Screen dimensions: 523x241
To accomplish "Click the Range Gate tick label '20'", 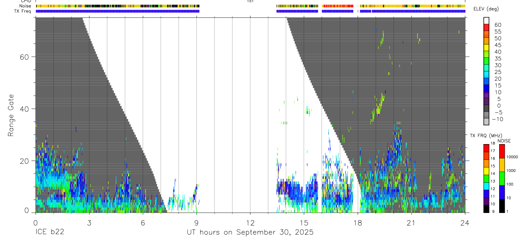I will (24, 161).
